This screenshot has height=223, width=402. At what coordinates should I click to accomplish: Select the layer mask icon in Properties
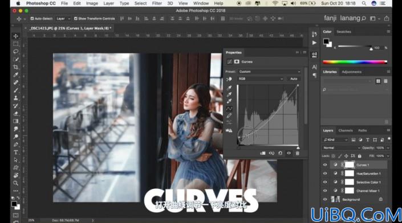(237, 61)
